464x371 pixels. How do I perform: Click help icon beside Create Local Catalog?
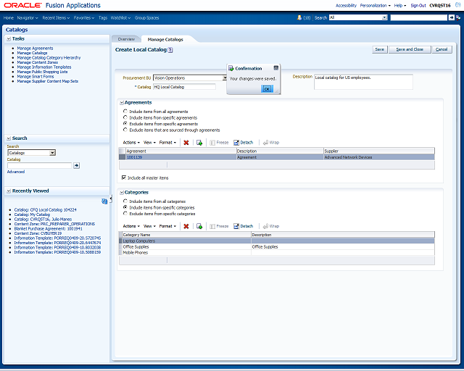pyautogui.click(x=170, y=50)
